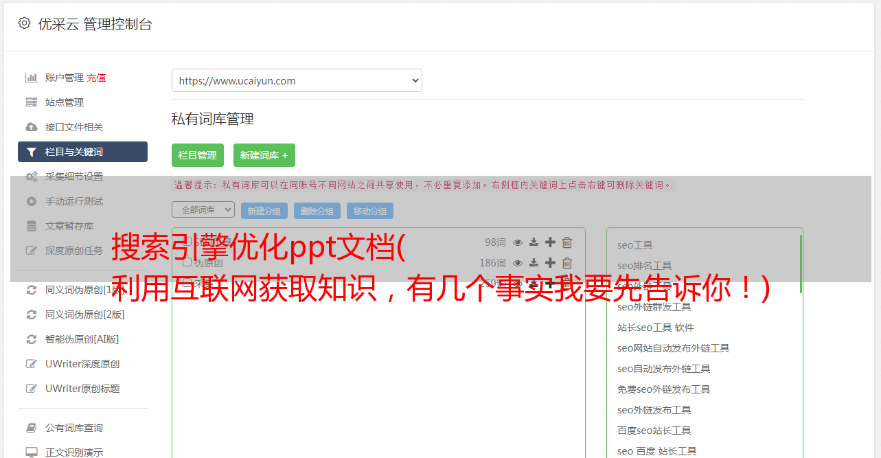Screen dimensions: 881x458
Task: Select 栏目与关键词 in the sidebar
Action: pos(82,152)
